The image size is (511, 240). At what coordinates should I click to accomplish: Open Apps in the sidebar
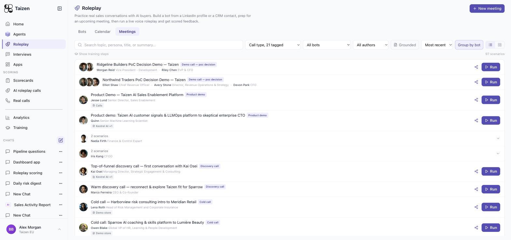click(34, 64)
